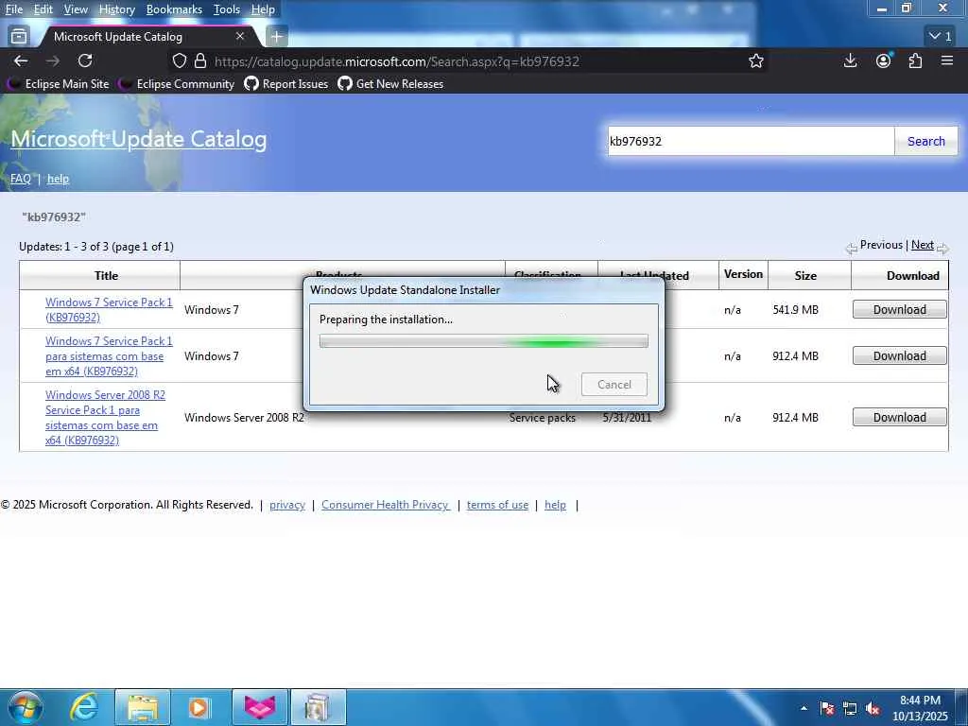The height and width of the screenshot is (726, 968).
Task: Open Windows Explorer from the taskbar
Action: (x=143, y=707)
